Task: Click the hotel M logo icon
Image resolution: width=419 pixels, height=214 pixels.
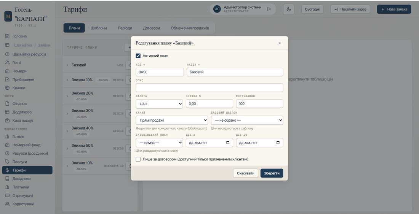Action: pyautogui.click(x=8, y=16)
